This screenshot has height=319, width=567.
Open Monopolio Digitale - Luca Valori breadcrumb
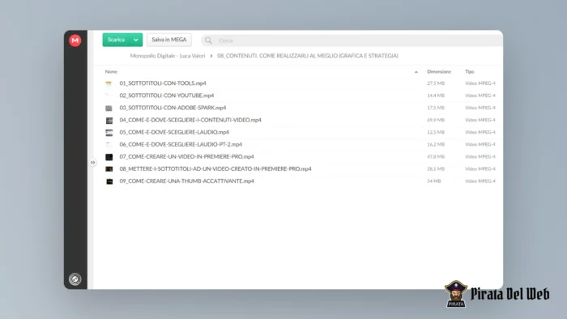168,56
